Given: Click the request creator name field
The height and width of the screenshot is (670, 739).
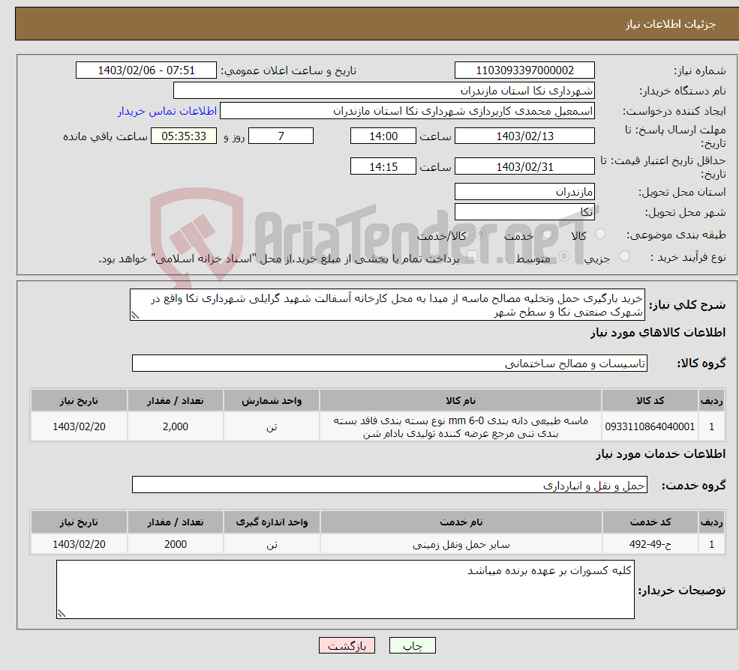Looking at the screenshot, I should point(407,111).
